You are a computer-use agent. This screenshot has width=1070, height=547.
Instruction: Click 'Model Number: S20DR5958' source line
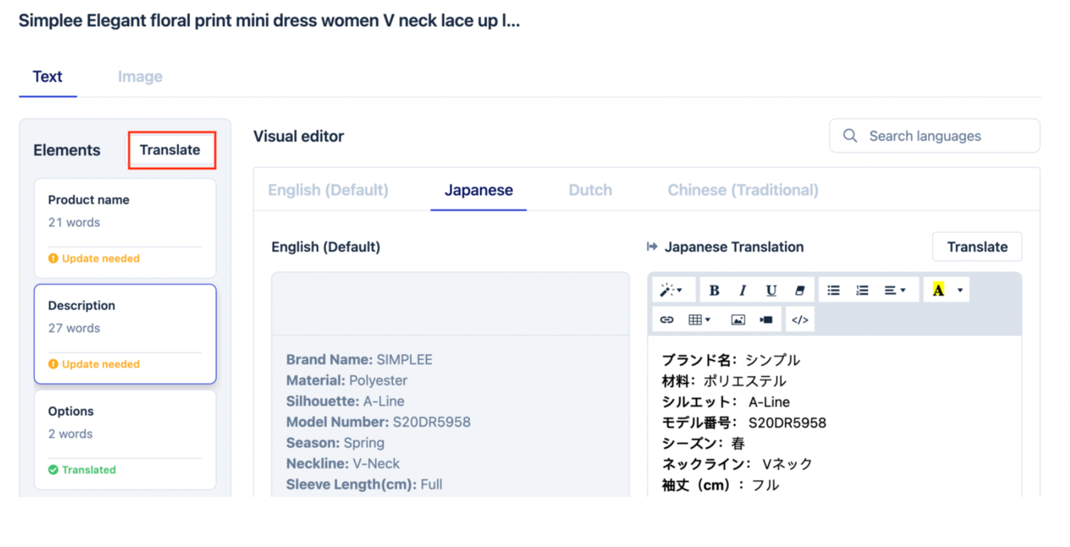(x=379, y=422)
